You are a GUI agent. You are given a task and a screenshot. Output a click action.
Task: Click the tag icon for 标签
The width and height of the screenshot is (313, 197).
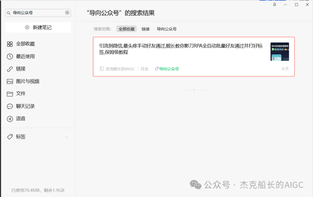[x=10, y=137]
